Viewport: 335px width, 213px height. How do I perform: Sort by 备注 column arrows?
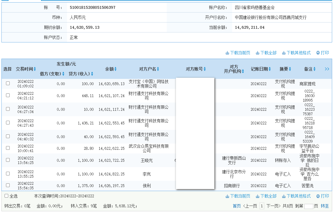point(314,69)
